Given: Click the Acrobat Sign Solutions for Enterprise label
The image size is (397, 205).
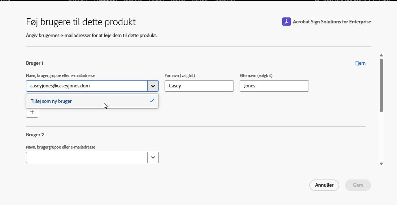Looking at the screenshot, I should 332,22.
